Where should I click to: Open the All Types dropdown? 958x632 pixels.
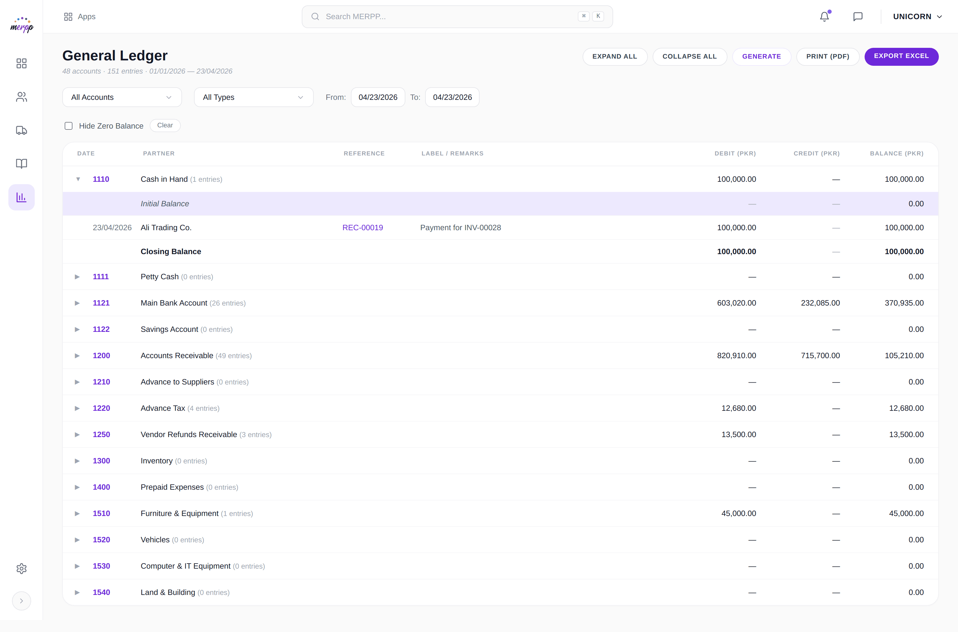[x=254, y=97]
